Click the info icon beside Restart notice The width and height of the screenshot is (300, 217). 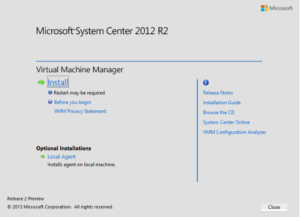tap(50, 93)
